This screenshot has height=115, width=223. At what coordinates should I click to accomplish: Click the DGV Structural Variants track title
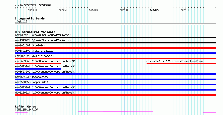(35, 32)
